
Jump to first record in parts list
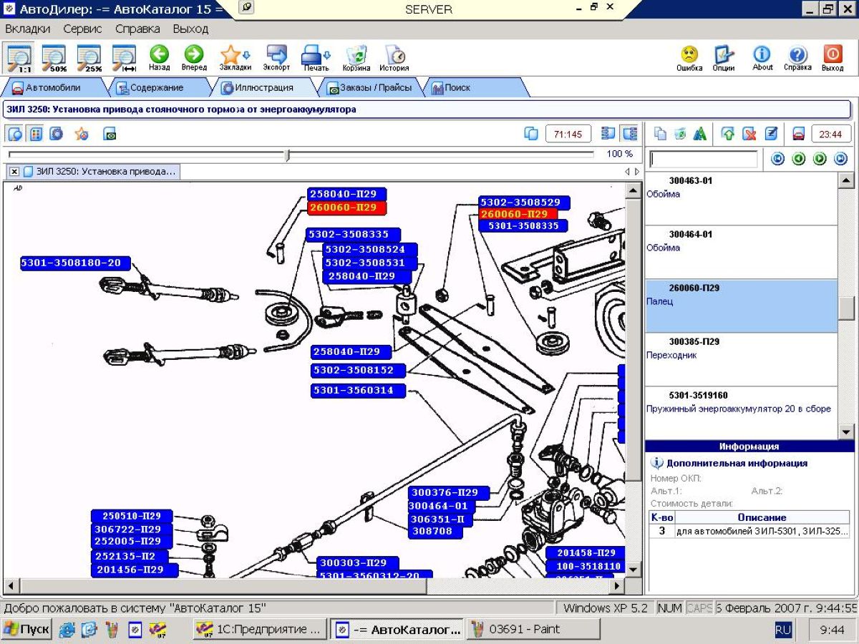(777, 159)
